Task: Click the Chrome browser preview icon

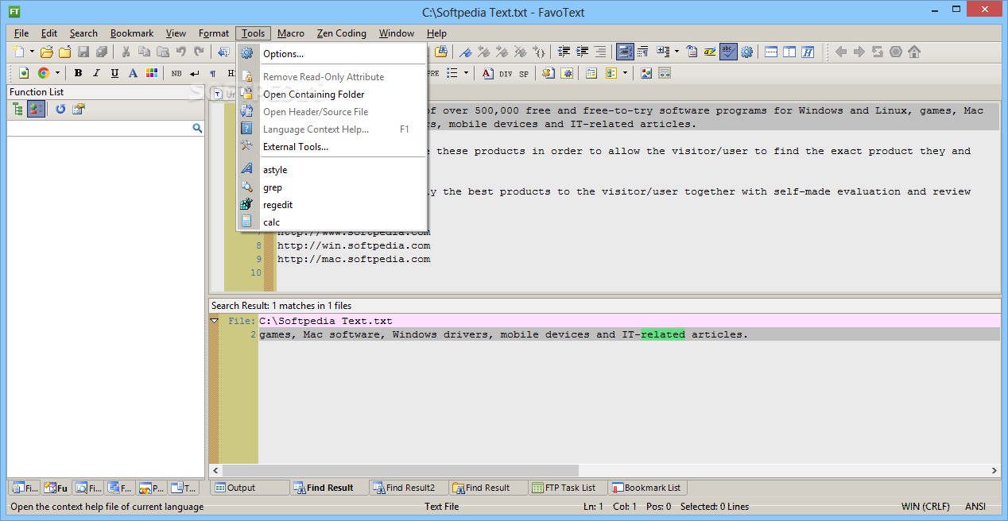Action: [43, 73]
